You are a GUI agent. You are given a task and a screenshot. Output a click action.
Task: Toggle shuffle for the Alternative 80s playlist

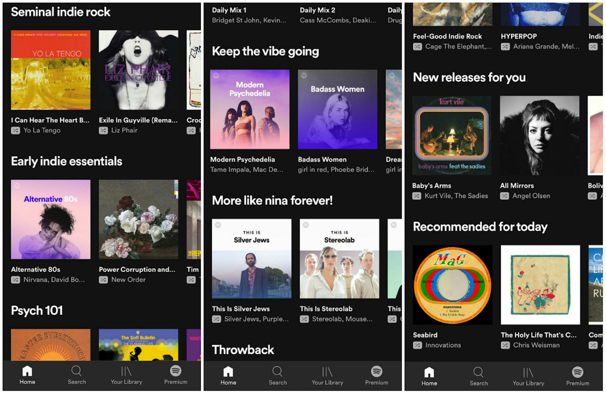tap(16, 280)
